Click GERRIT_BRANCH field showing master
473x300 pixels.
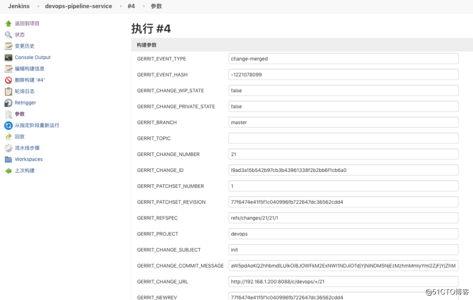point(343,122)
